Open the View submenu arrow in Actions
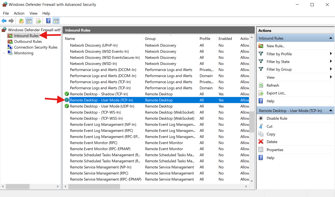335x197 pixels. pyautogui.click(x=331, y=77)
